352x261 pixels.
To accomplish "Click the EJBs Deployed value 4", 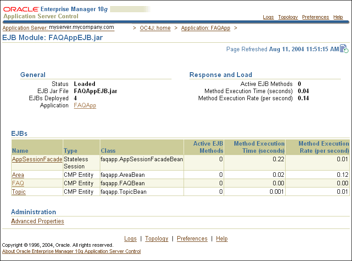I will (x=75, y=98).
